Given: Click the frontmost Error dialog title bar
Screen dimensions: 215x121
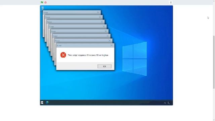Looking at the screenshot, I should (x=85, y=45).
